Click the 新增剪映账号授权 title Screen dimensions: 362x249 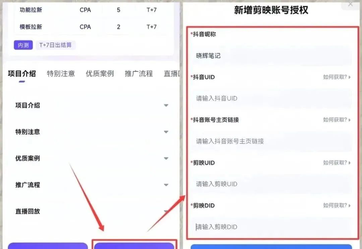pyautogui.click(x=271, y=10)
